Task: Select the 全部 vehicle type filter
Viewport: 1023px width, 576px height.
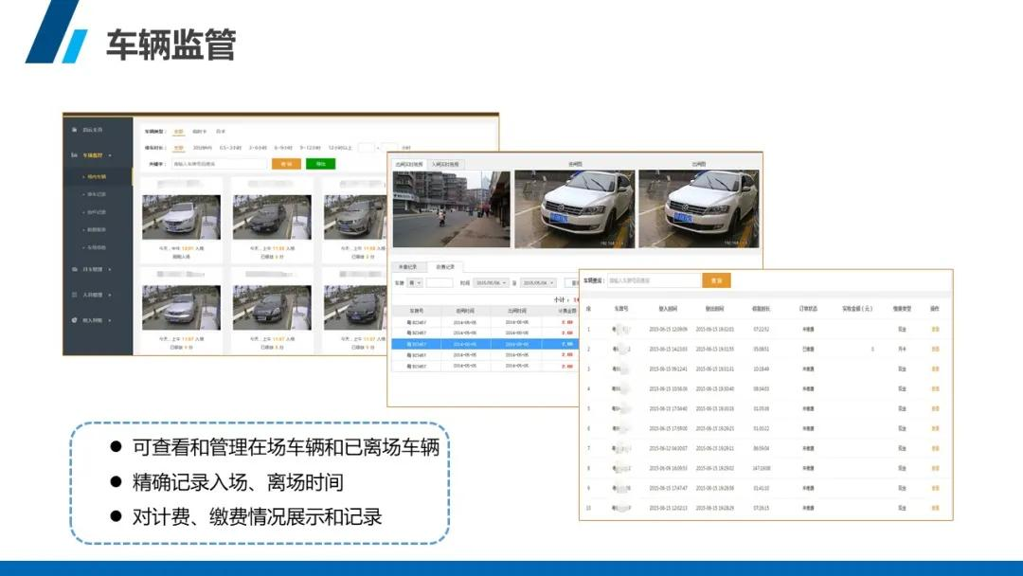Action: click(178, 131)
